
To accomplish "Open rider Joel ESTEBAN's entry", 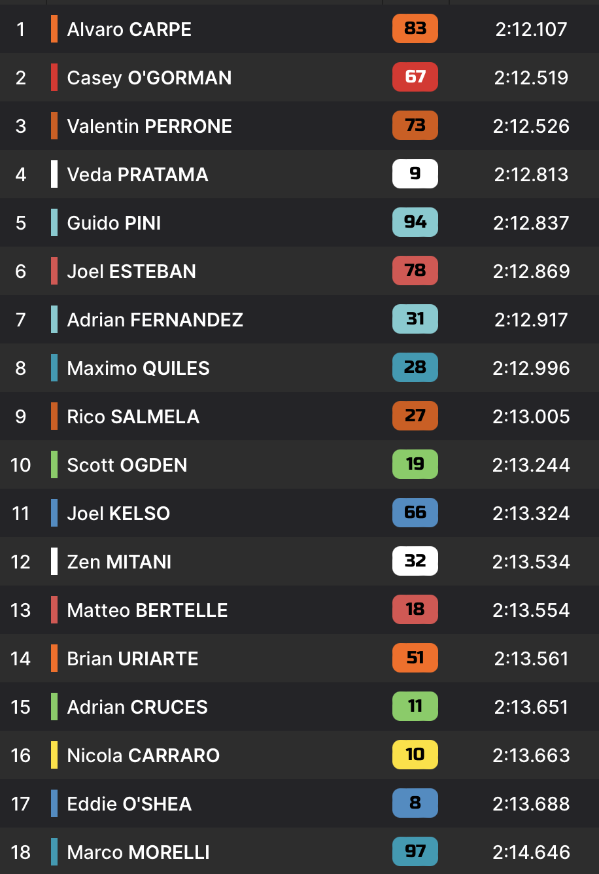I will 131,271.
